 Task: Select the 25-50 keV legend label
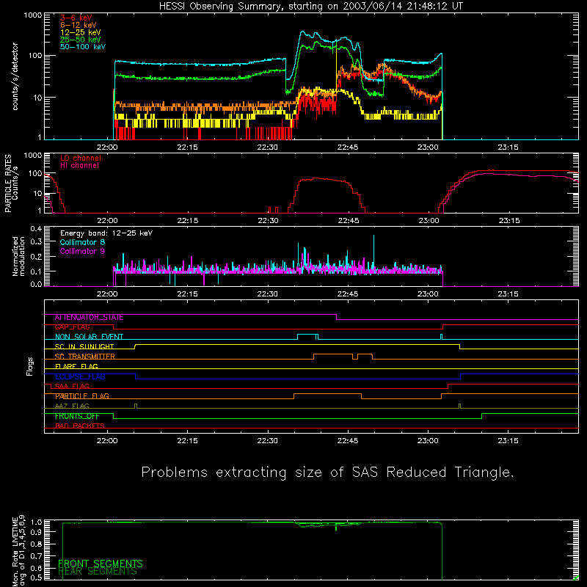[x=80, y=40]
